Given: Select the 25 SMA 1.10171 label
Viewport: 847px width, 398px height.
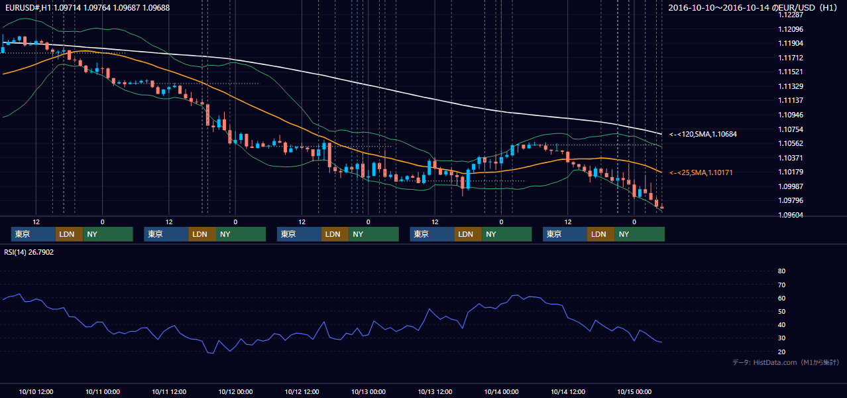Looking at the screenshot, I should (x=702, y=172).
